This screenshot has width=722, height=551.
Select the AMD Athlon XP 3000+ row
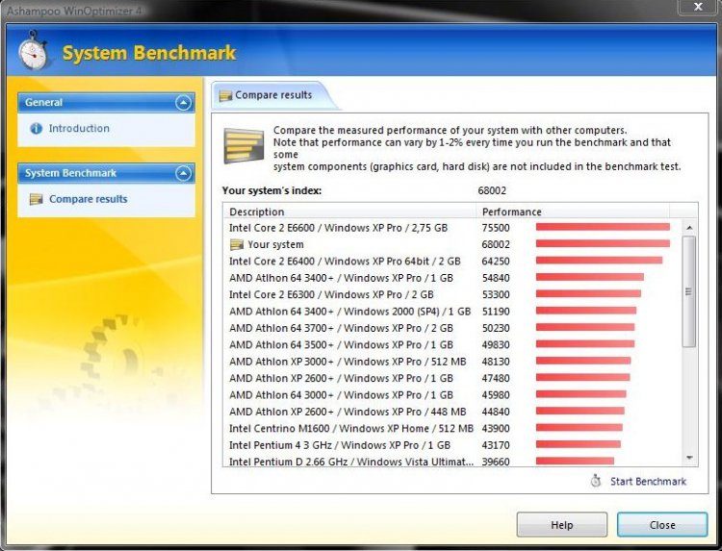tap(451, 362)
